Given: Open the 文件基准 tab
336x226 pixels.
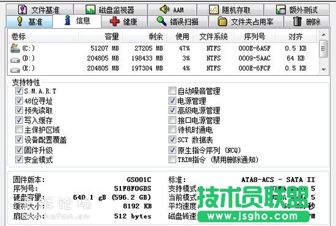Looking at the screenshot, I should [x=40, y=10].
